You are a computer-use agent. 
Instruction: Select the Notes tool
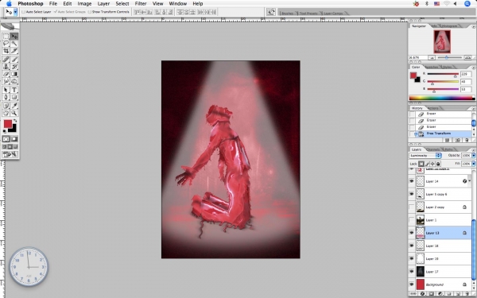pos(6,106)
